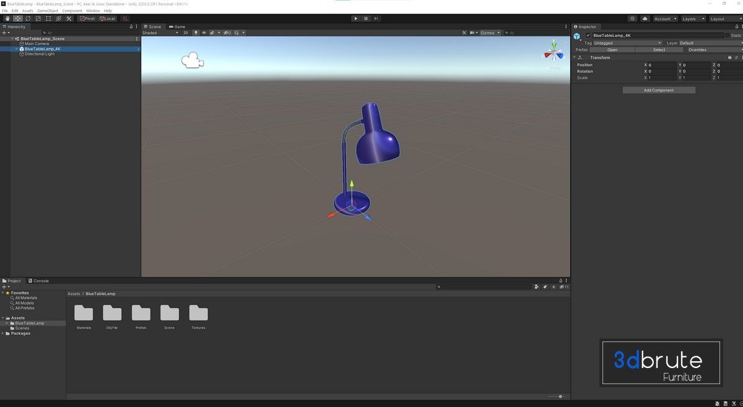Toggle scene audio with the speaker icon
This screenshot has width=743, height=407.
(x=204, y=33)
